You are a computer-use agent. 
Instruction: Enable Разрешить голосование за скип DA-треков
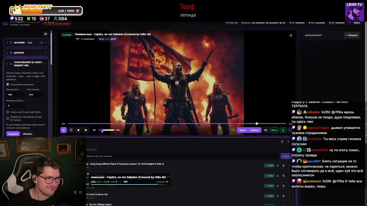[8, 118]
